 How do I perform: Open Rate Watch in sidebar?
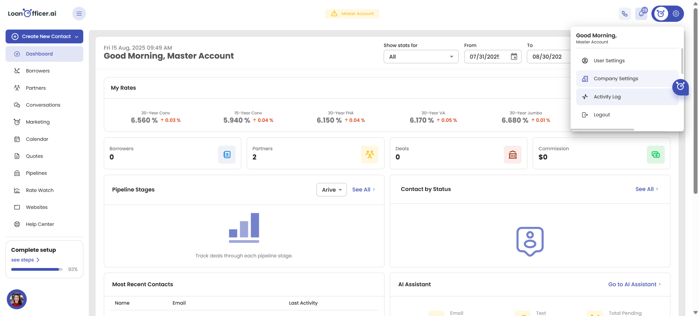pyautogui.click(x=40, y=190)
